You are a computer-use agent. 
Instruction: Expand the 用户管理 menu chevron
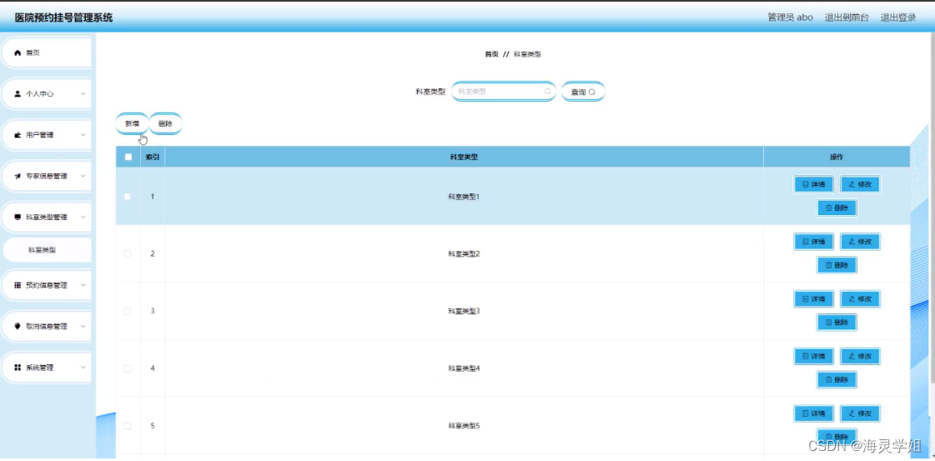tap(83, 135)
